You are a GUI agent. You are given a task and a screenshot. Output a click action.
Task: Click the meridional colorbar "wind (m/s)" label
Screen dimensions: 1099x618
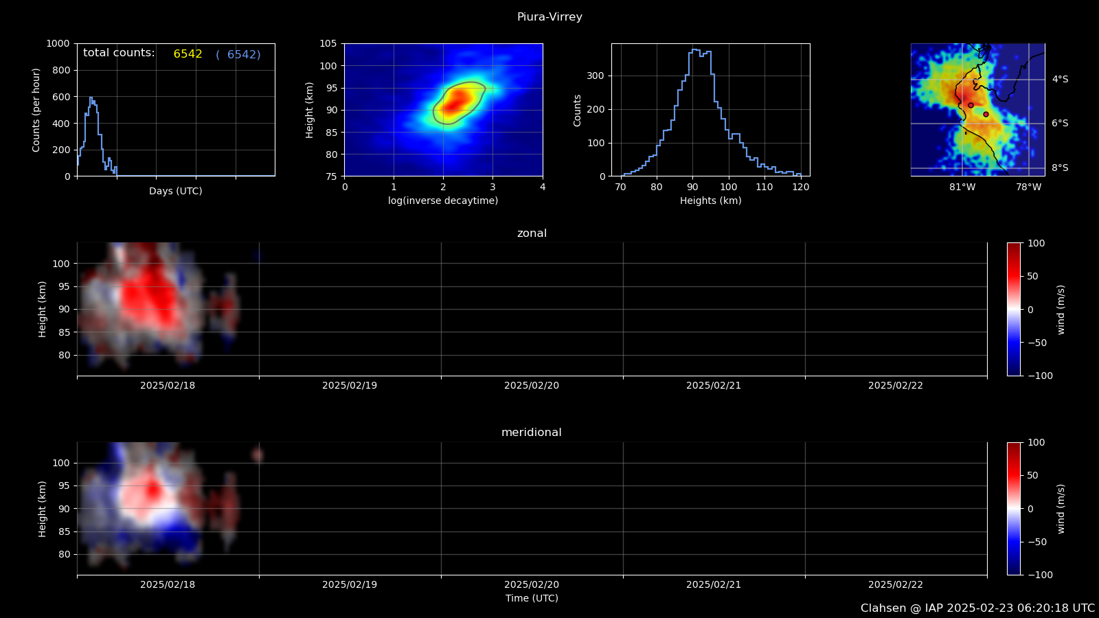coord(1061,509)
